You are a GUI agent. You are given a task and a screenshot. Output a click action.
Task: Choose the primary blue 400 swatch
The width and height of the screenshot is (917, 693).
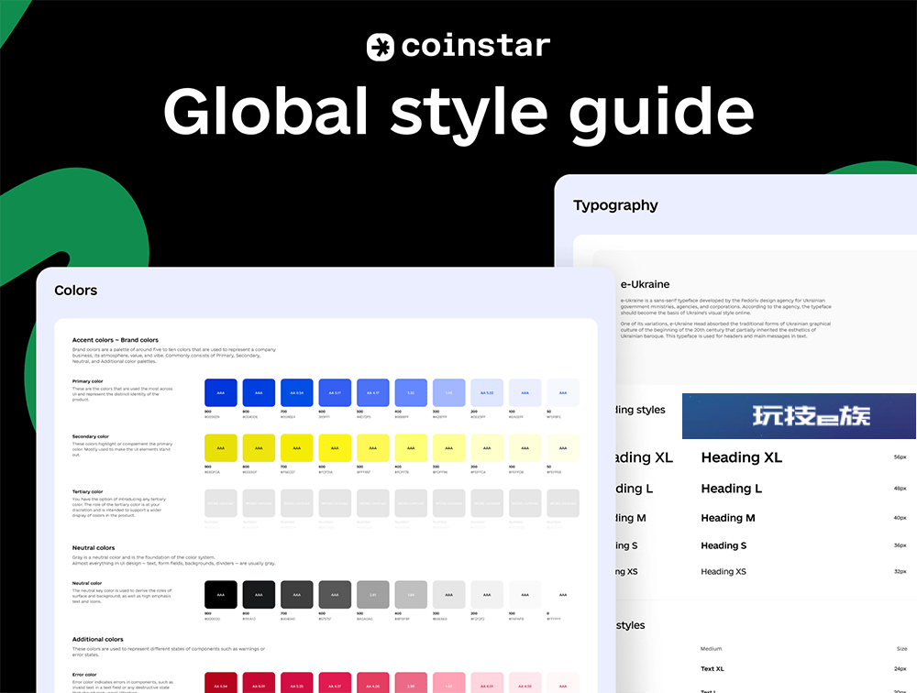tap(411, 392)
